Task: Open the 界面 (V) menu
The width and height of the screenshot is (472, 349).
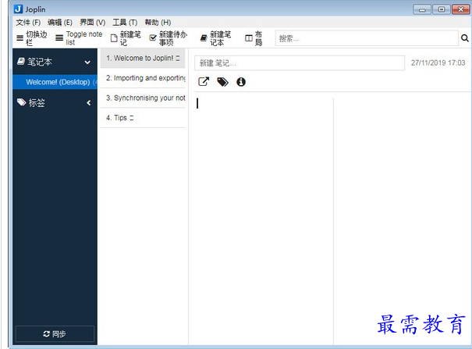Action: coord(92,23)
